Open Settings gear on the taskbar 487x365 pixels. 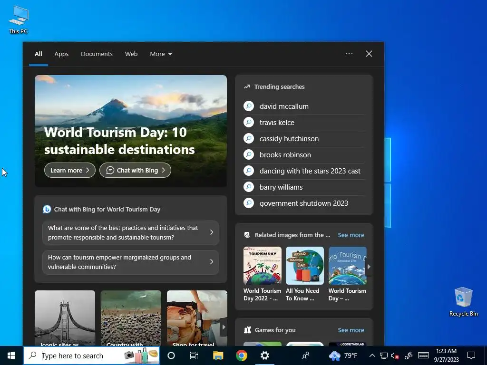pos(264,355)
